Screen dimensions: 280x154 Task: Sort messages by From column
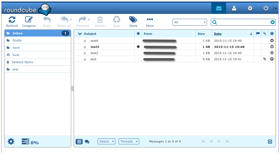[x=148, y=34]
